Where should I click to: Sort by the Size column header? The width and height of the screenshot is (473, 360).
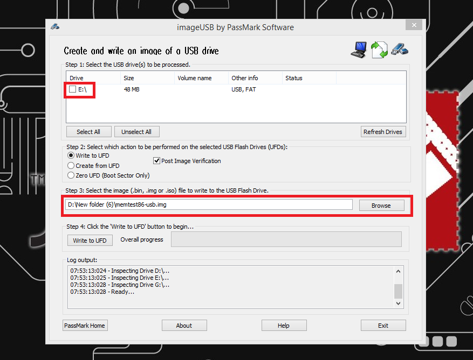tap(147, 78)
